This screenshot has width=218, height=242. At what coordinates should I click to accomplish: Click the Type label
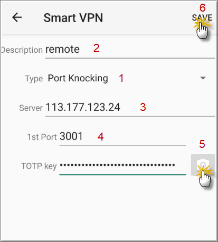[x=34, y=79]
